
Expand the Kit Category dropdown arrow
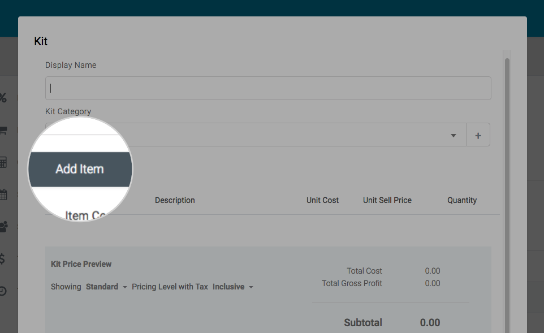click(453, 136)
